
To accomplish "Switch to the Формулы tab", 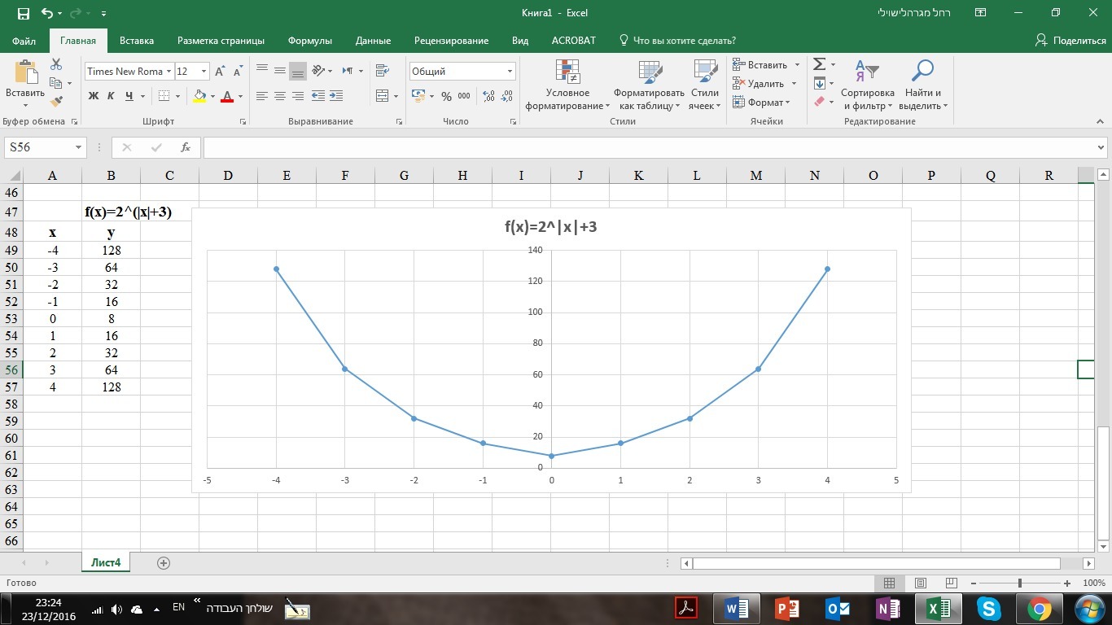I will pyautogui.click(x=309, y=41).
